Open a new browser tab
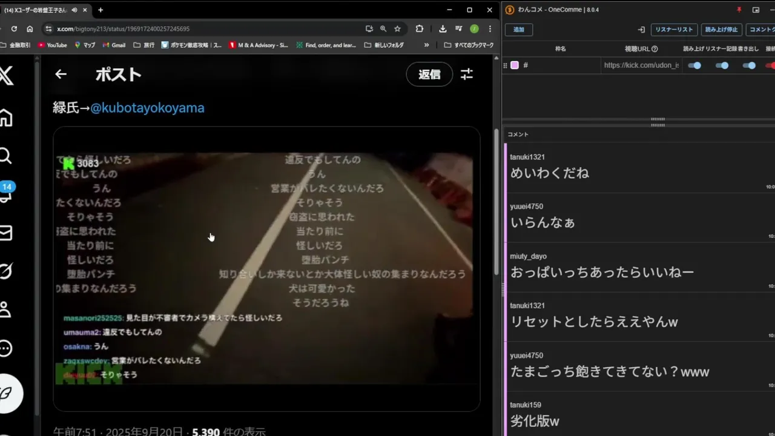The height and width of the screenshot is (436, 775). pyautogui.click(x=101, y=10)
